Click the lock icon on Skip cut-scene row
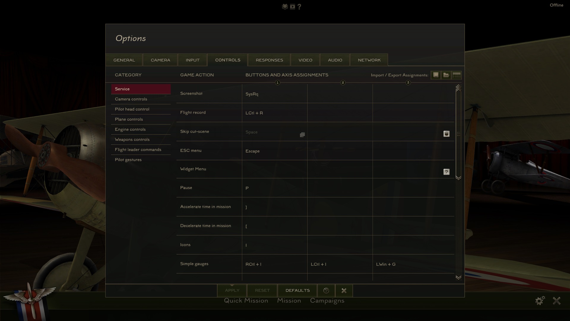 click(x=446, y=134)
